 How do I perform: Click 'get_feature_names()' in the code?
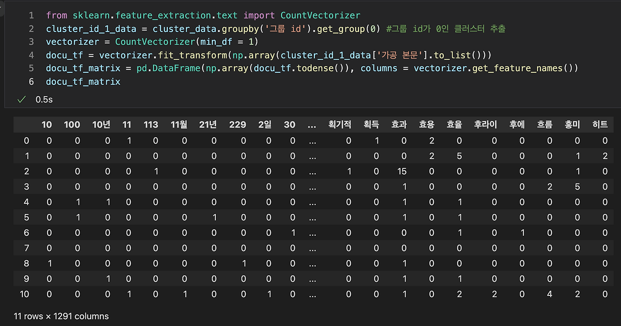(523, 68)
